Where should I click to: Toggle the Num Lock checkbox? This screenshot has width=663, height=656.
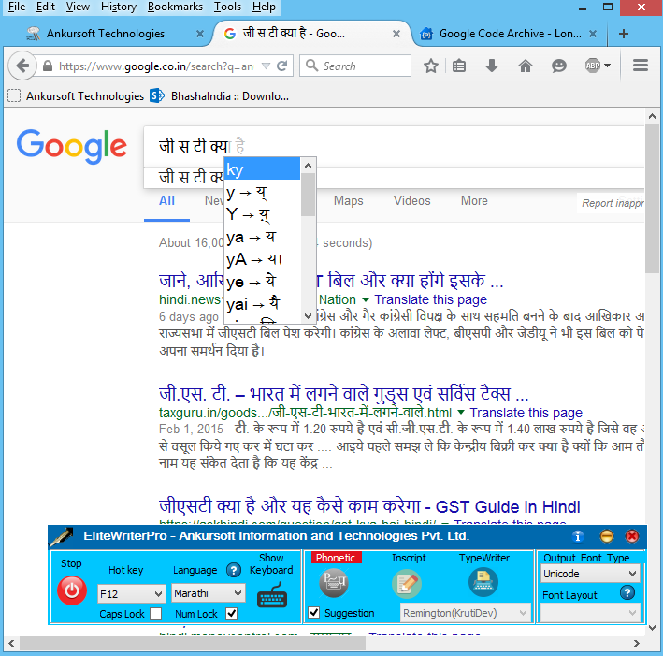[231, 613]
